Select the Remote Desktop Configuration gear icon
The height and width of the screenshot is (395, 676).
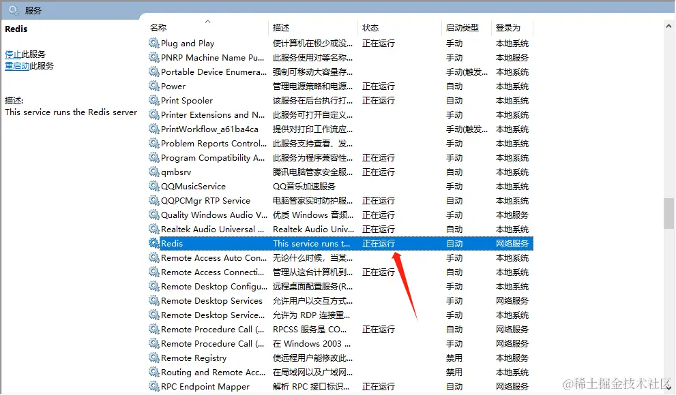pos(154,286)
